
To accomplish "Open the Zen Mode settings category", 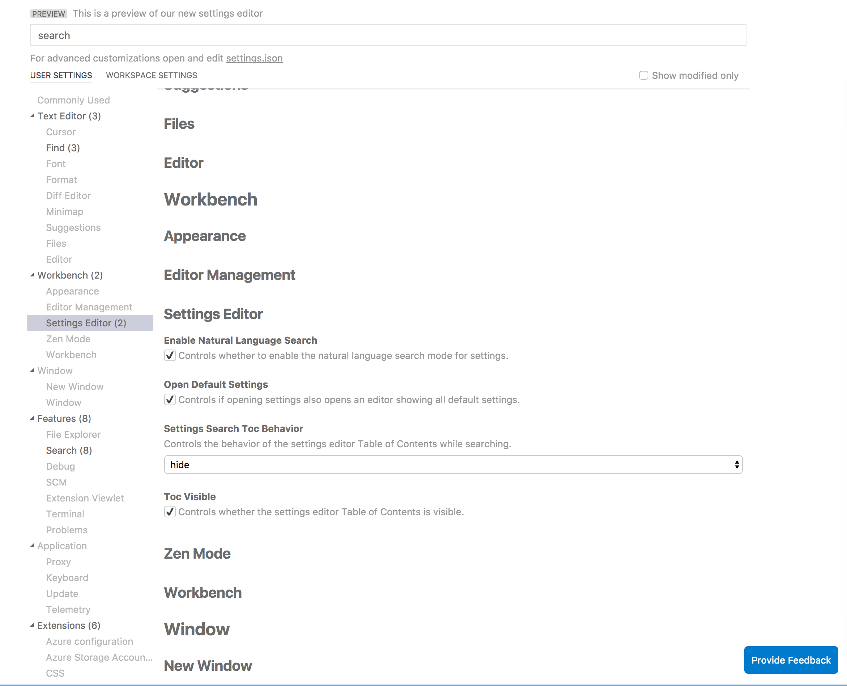I will pos(68,339).
